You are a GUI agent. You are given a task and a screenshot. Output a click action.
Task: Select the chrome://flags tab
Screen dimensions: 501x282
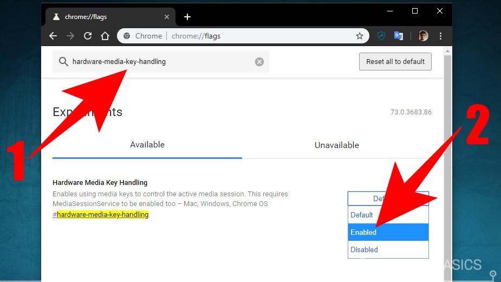pyautogui.click(x=110, y=17)
